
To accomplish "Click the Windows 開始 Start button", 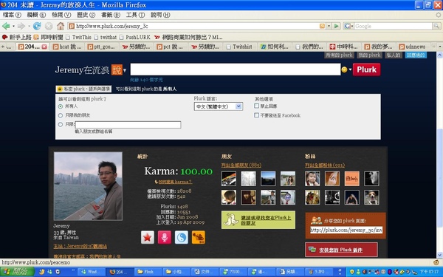I will click(x=17, y=272).
